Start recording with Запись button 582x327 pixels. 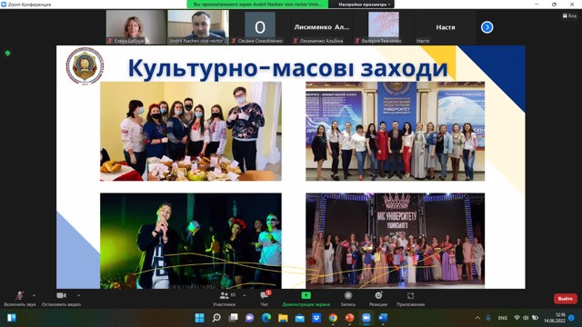click(347, 299)
